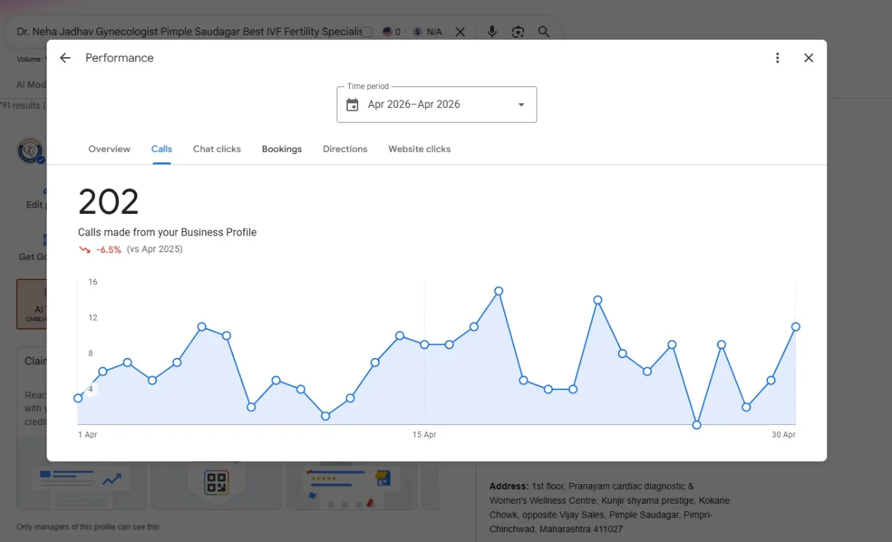
Task: Click 'Only managers of this profile can see this'
Action: [88, 527]
